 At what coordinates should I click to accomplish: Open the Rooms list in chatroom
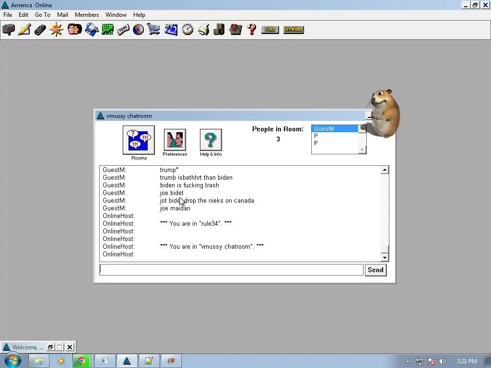pos(139,140)
